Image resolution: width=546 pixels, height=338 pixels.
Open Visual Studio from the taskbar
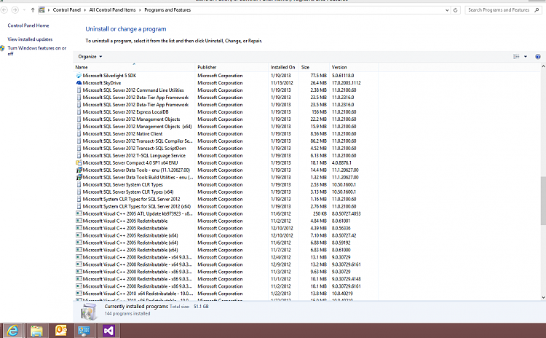click(108, 330)
